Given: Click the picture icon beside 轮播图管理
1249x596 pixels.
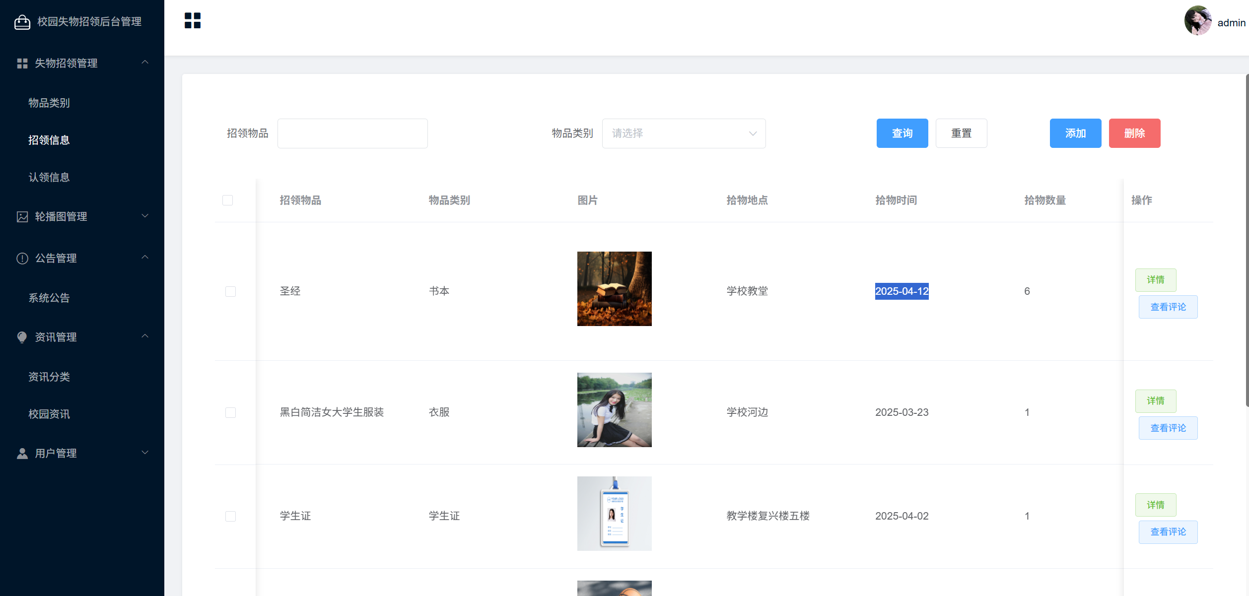Looking at the screenshot, I should 22,217.
